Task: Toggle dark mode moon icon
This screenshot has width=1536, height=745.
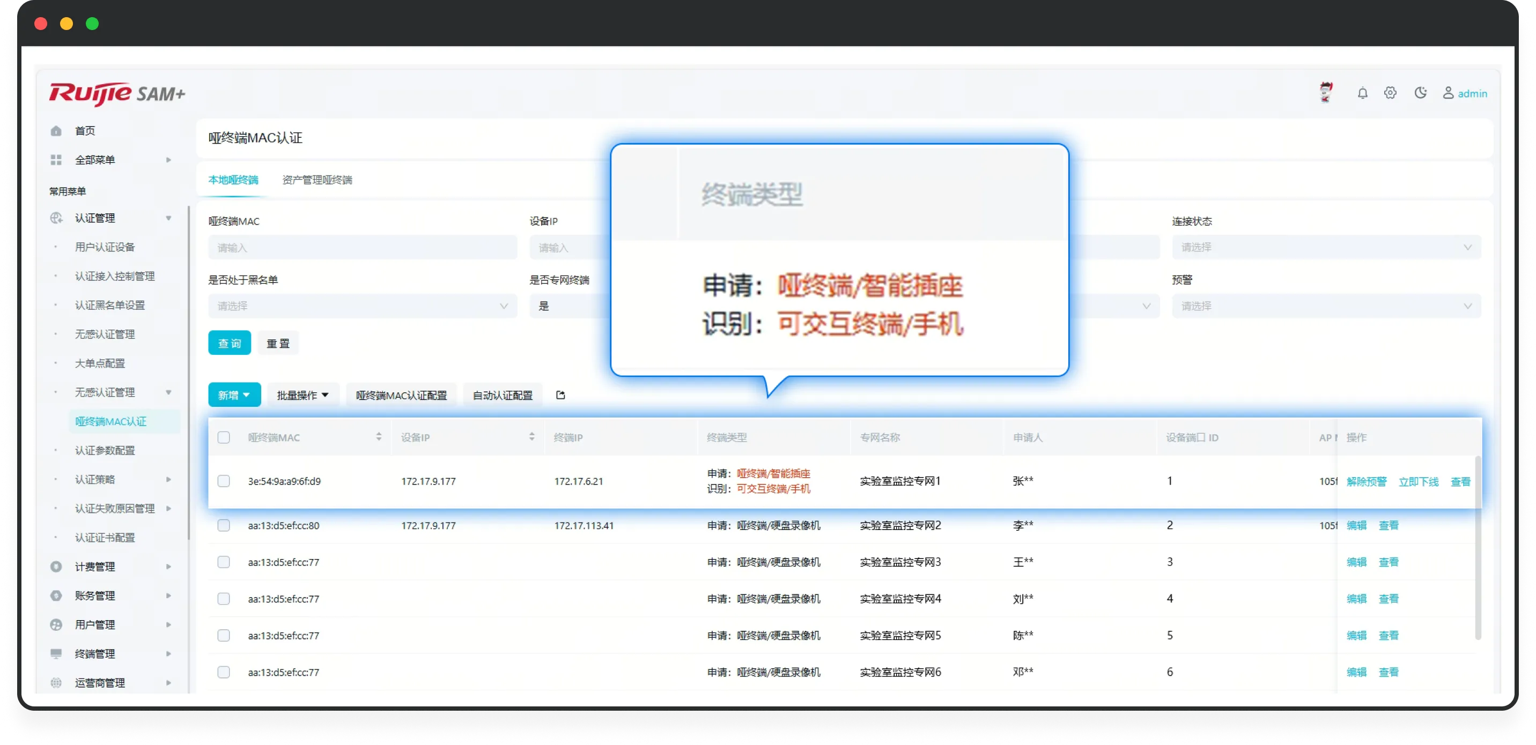Action: coord(1420,93)
